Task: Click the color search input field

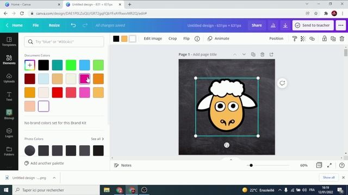Action: coord(64,42)
